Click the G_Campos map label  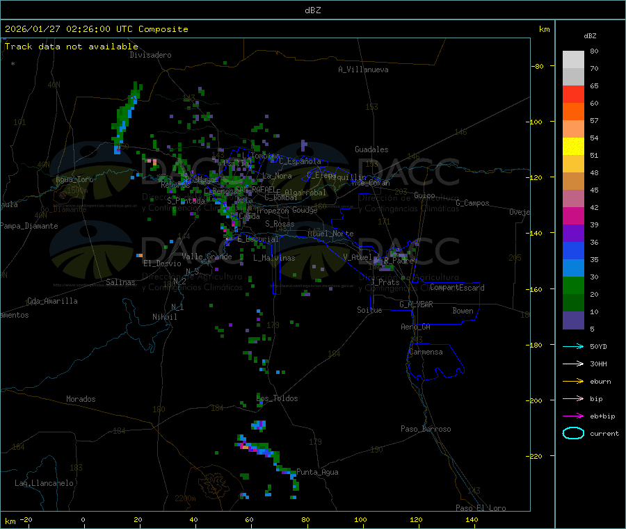(x=472, y=203)
